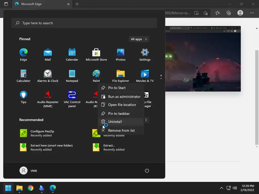Image resolution: width=259 pixels, height=194 pixels.
Task: Open Edge favorites star icon
Action: [218, 13]
